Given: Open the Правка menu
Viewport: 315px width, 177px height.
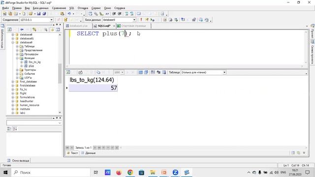Looking at the screenshot, I should pos(17,8).
